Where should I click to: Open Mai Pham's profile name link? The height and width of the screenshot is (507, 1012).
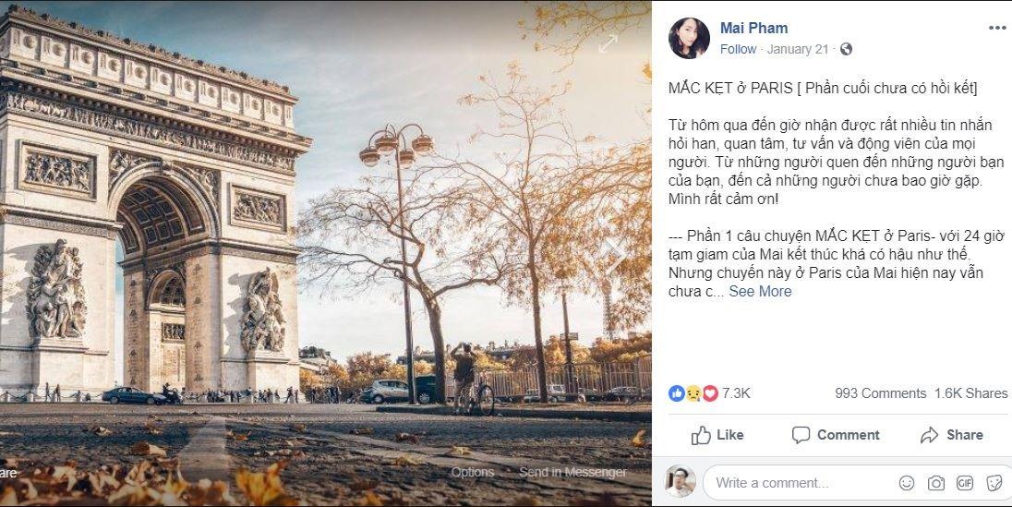[753, 28]
